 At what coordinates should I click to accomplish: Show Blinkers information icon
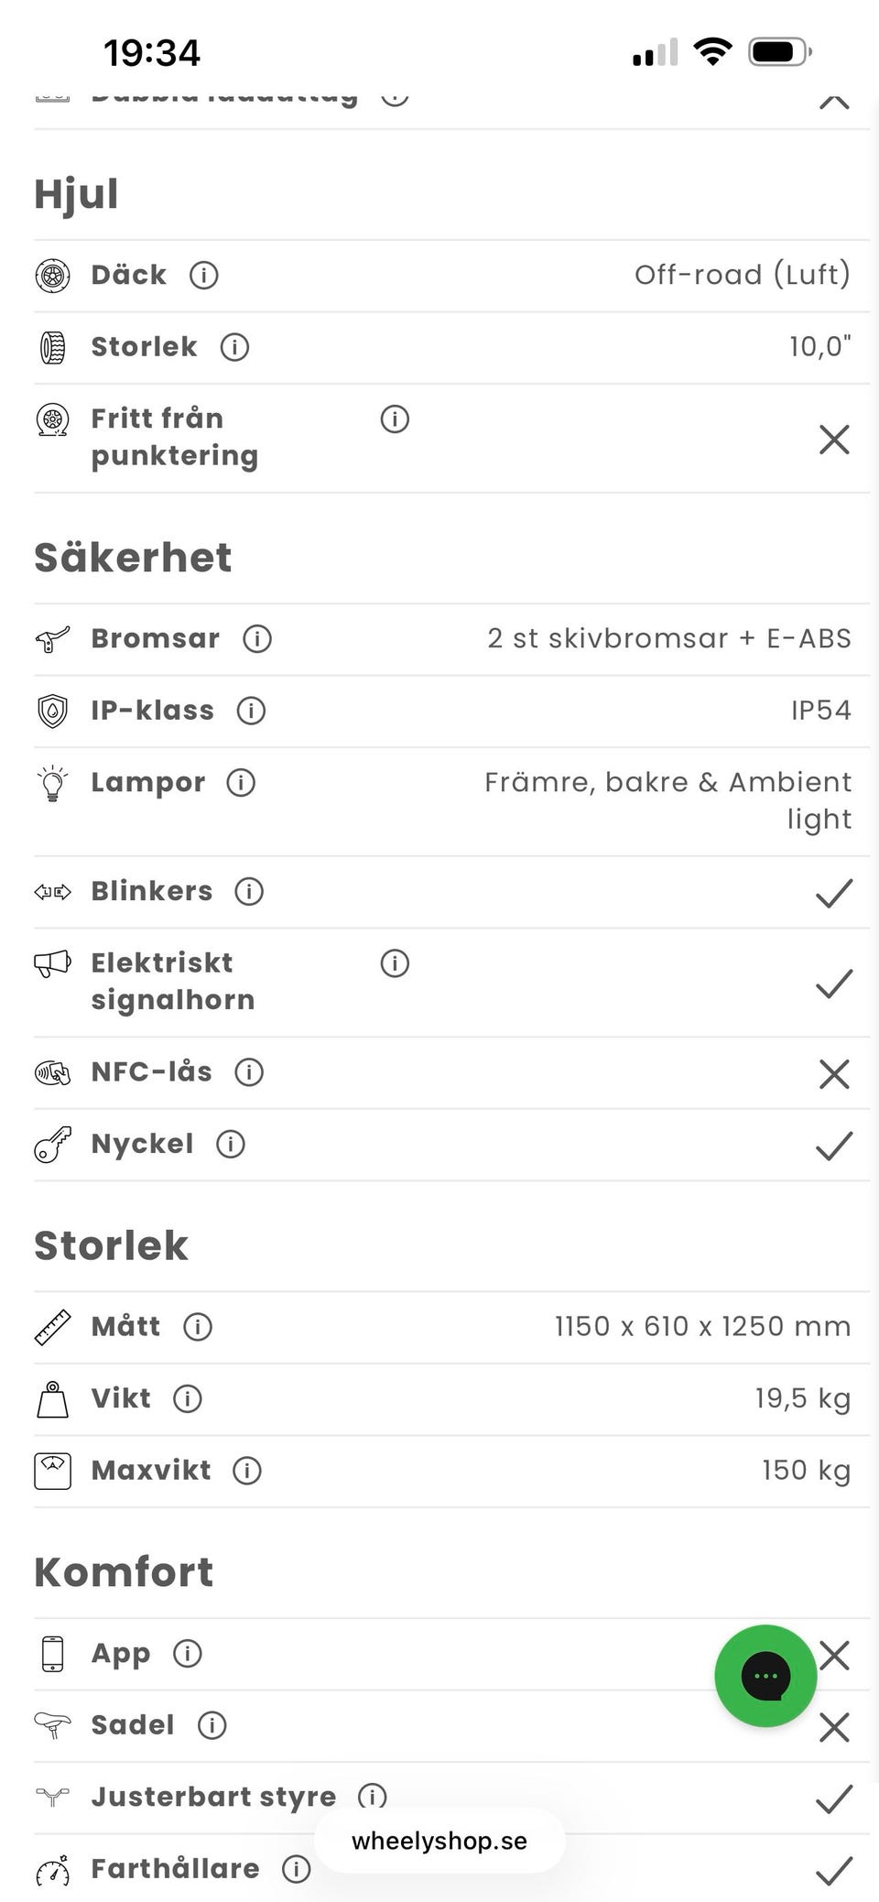(x=249, y=891)
